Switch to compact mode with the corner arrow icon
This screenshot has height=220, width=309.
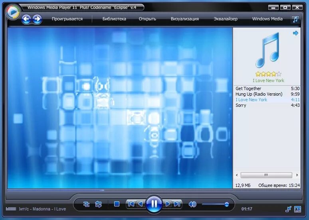pos(288,209)
